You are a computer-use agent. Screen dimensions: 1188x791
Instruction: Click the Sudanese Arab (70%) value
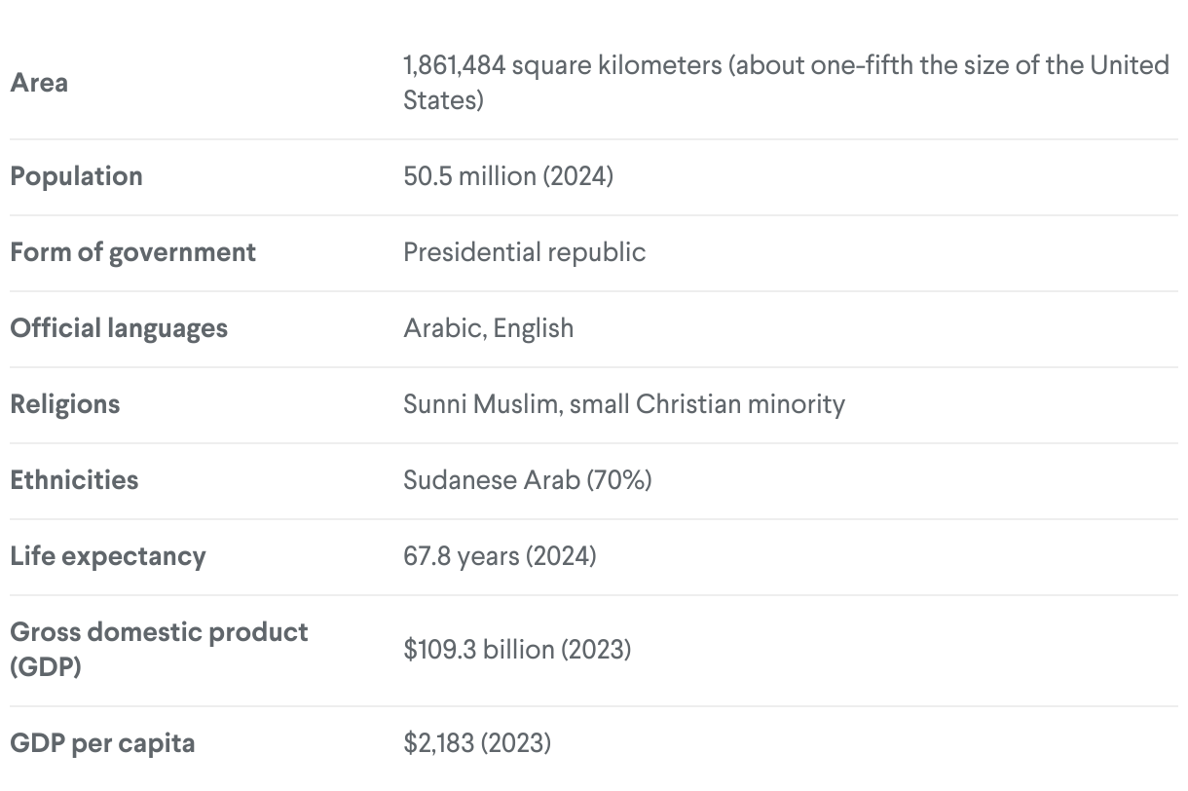(527, 480)
